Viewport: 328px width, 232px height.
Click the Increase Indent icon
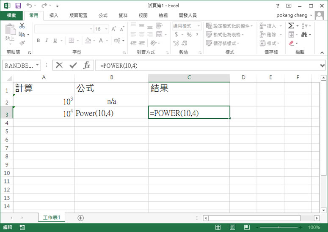coord(142,43)
